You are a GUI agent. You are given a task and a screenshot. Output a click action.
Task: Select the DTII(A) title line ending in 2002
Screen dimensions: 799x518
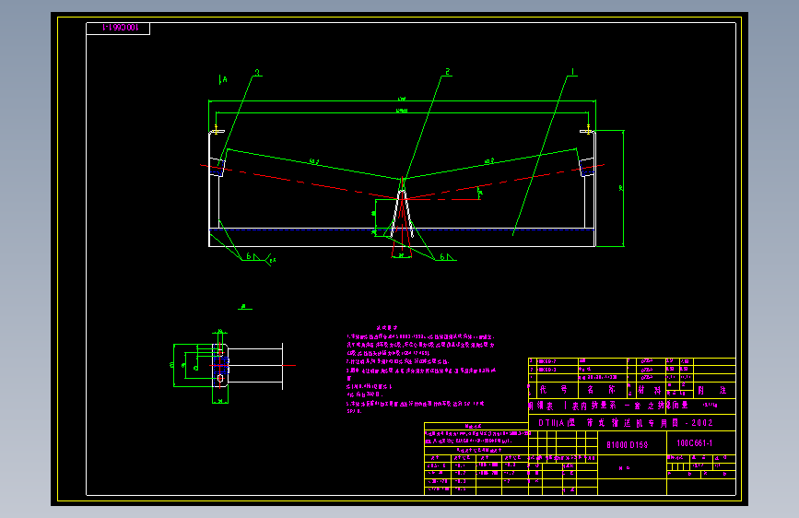click(x=625, y=423)
